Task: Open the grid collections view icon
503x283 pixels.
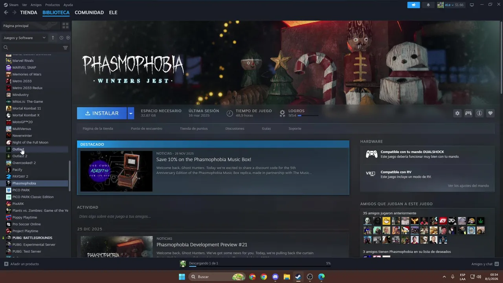Action: pos(65,26)
